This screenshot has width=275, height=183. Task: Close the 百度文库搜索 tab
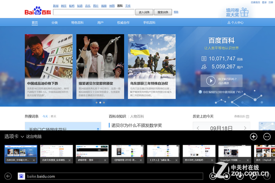tap(70, 160)
